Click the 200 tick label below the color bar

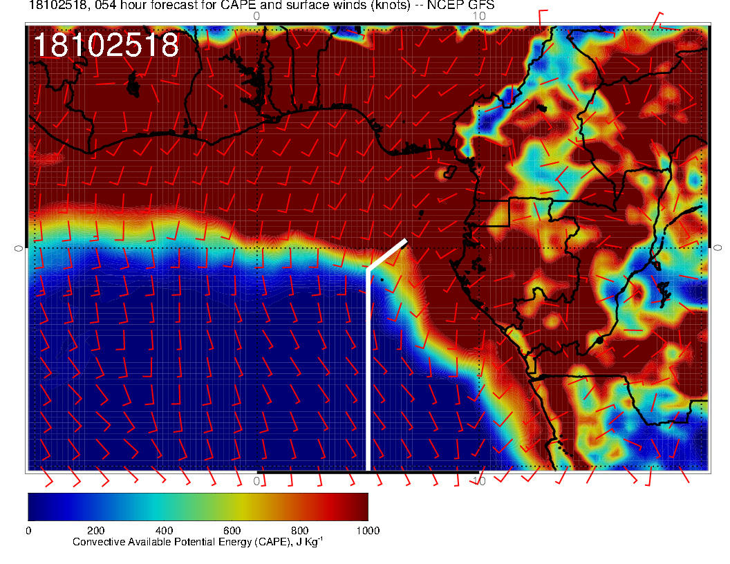(x=95, y=531)
